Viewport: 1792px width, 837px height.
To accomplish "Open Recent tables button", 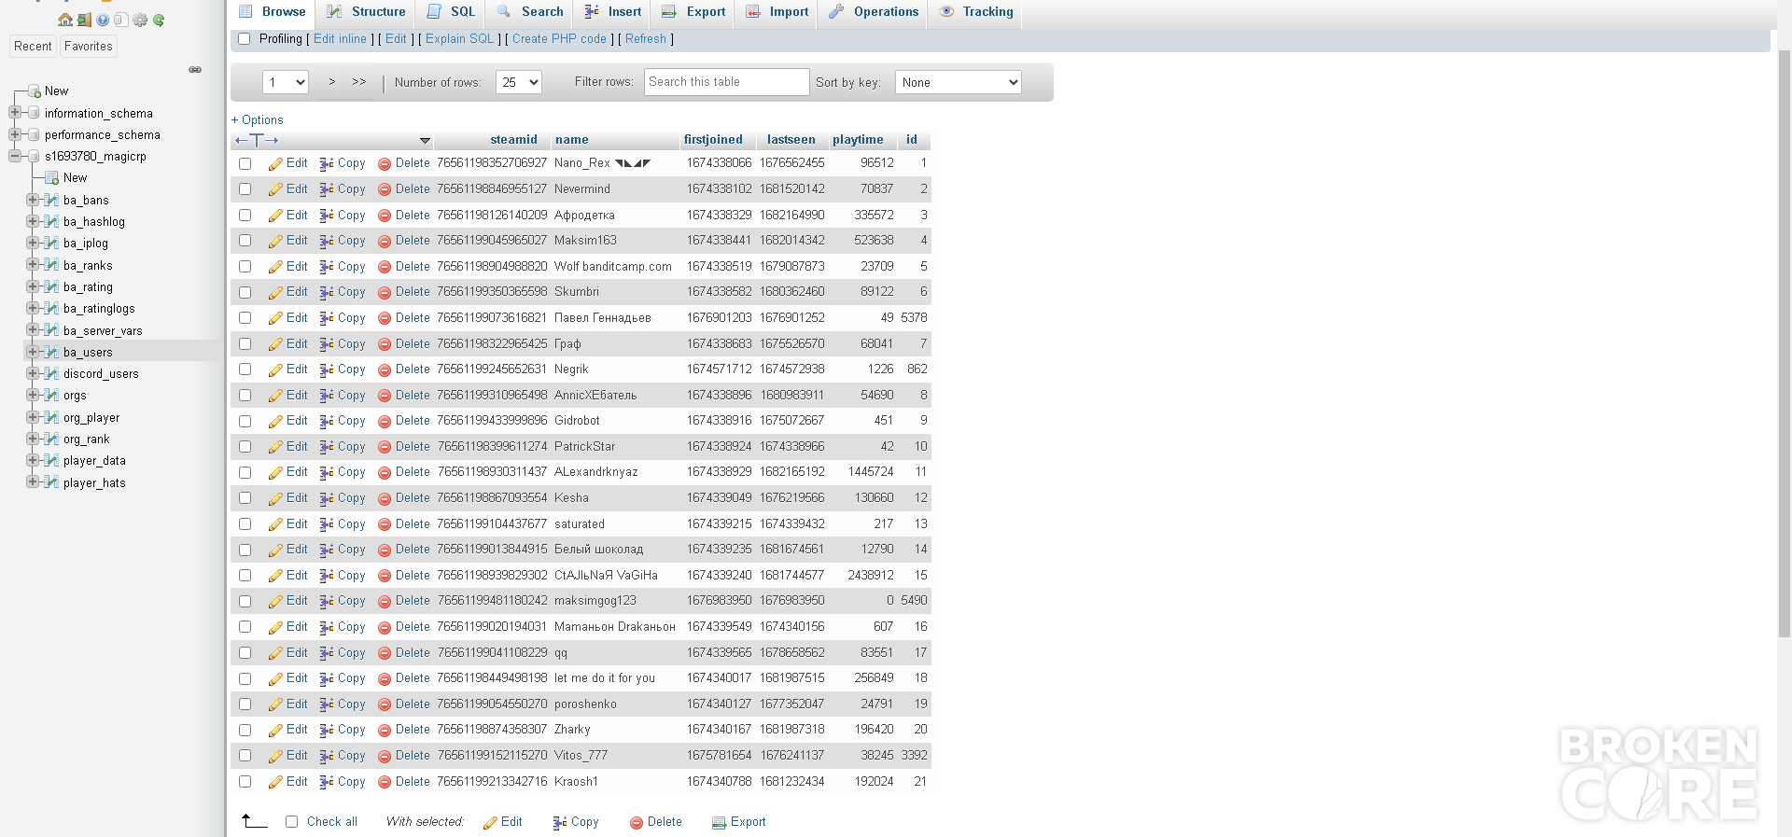I will [x=33, y=46].
